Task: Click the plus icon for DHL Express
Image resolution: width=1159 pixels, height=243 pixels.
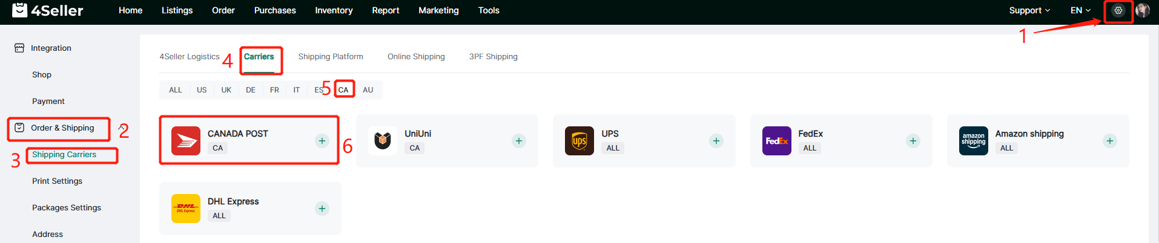Action: (x=322, y=209)
